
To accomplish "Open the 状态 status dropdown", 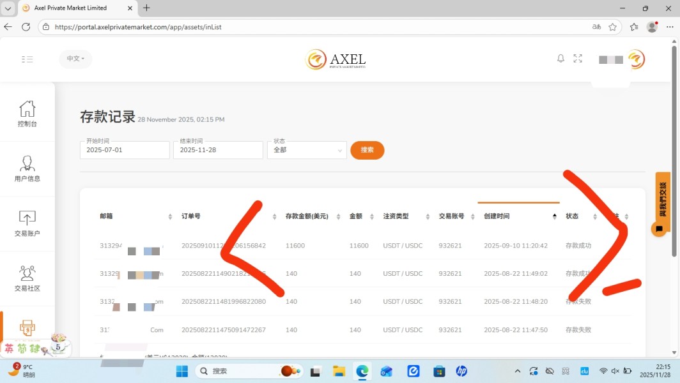I will (x=307, y=151).
